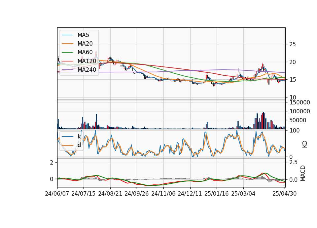Screen dimensions: 317x228
Task: Click the volume axis value 50000
Action: point(298,120)
